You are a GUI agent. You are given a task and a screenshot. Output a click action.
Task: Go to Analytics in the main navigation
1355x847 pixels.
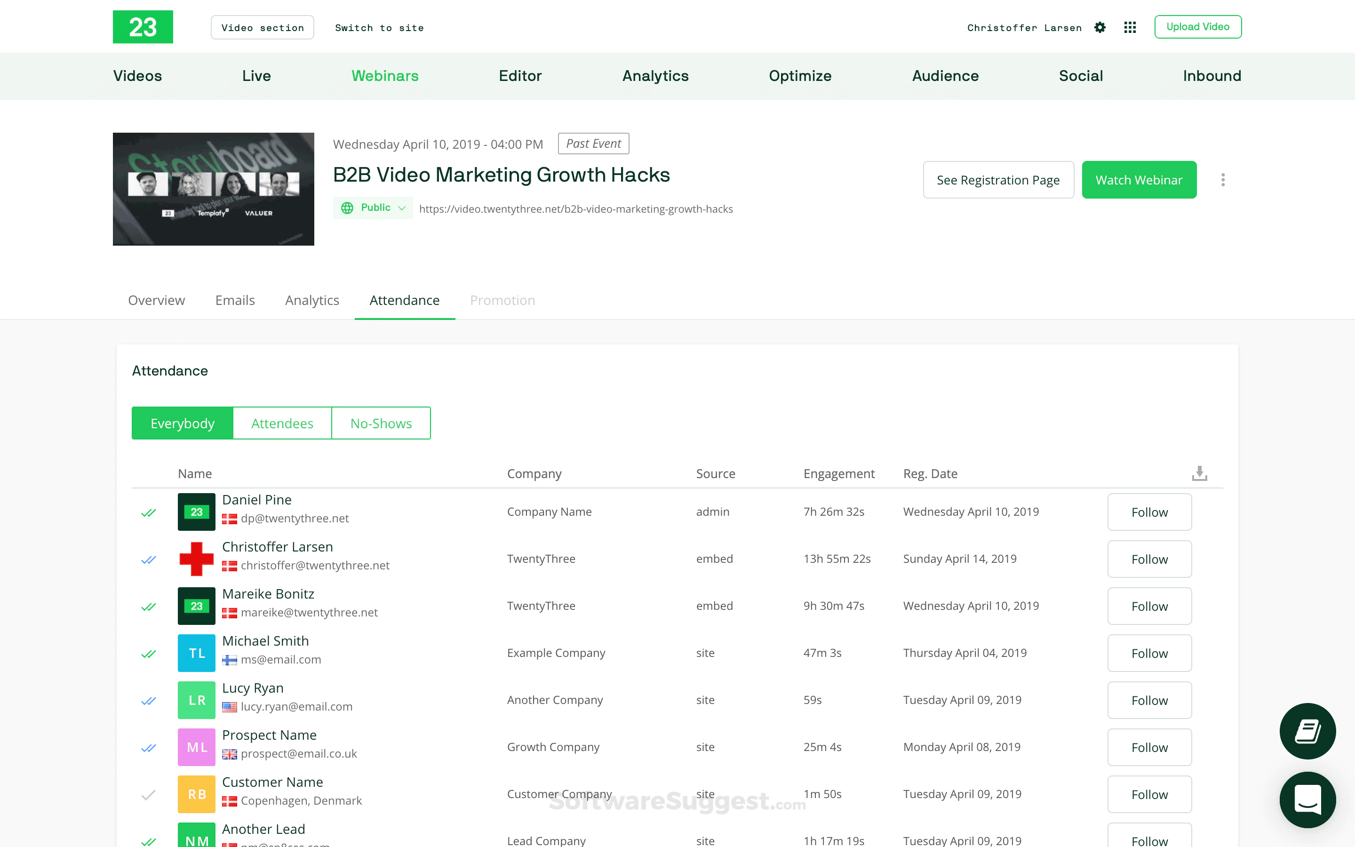[655, 76]
